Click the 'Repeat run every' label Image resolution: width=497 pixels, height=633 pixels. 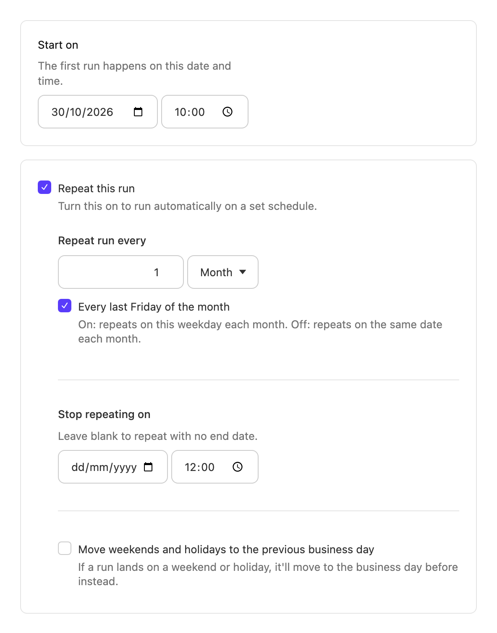102,241
